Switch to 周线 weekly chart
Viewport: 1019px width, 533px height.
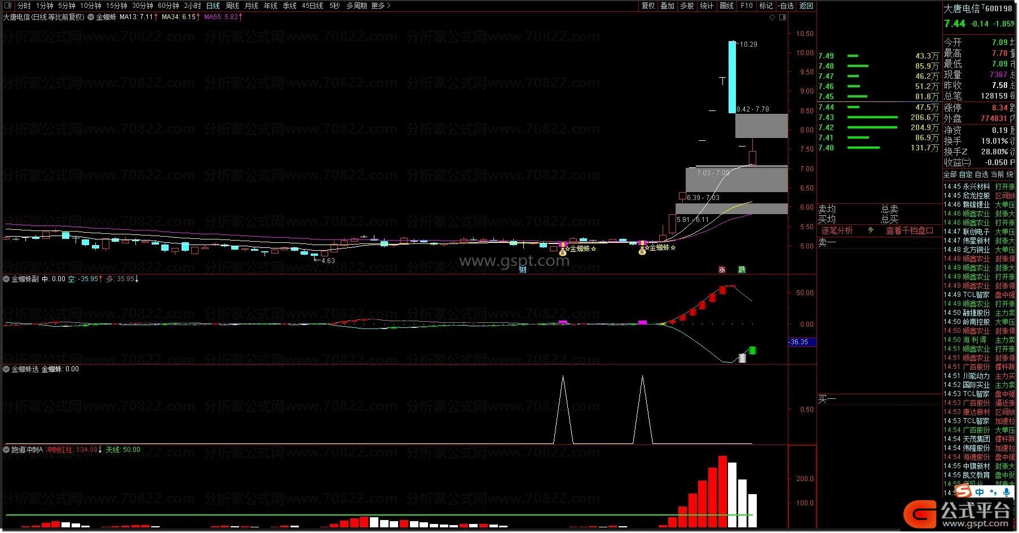pos(232,6)
